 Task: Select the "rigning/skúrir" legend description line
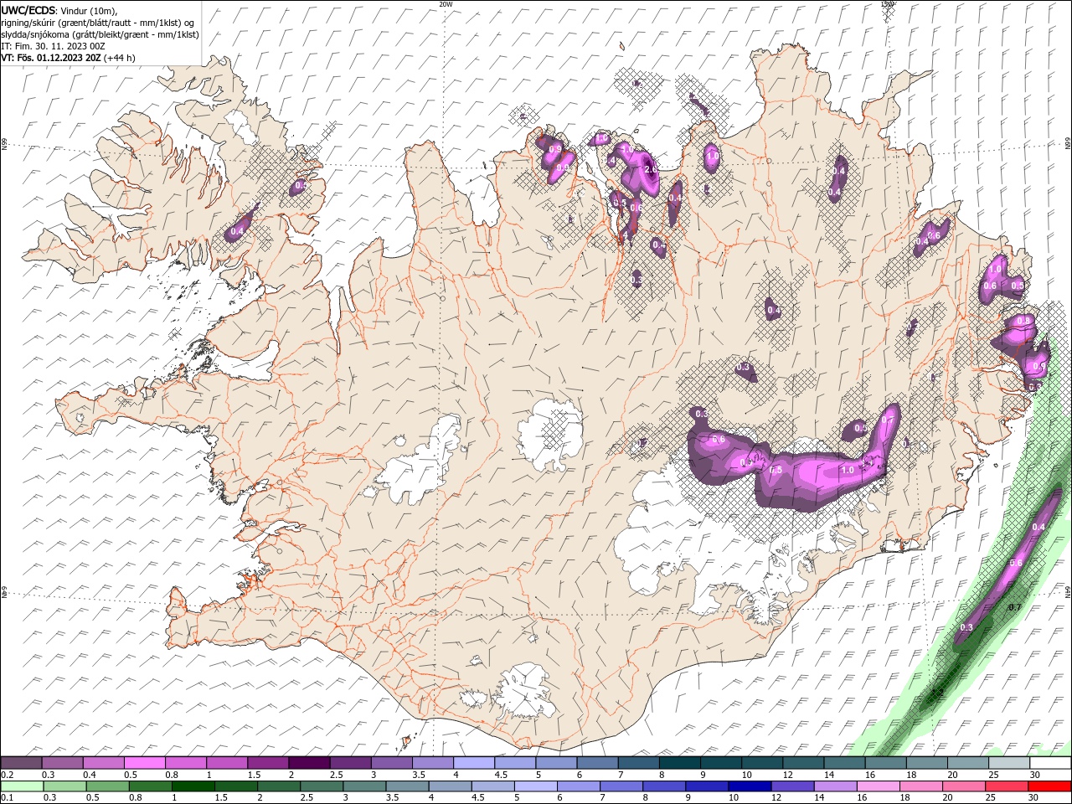coord(98,23)
